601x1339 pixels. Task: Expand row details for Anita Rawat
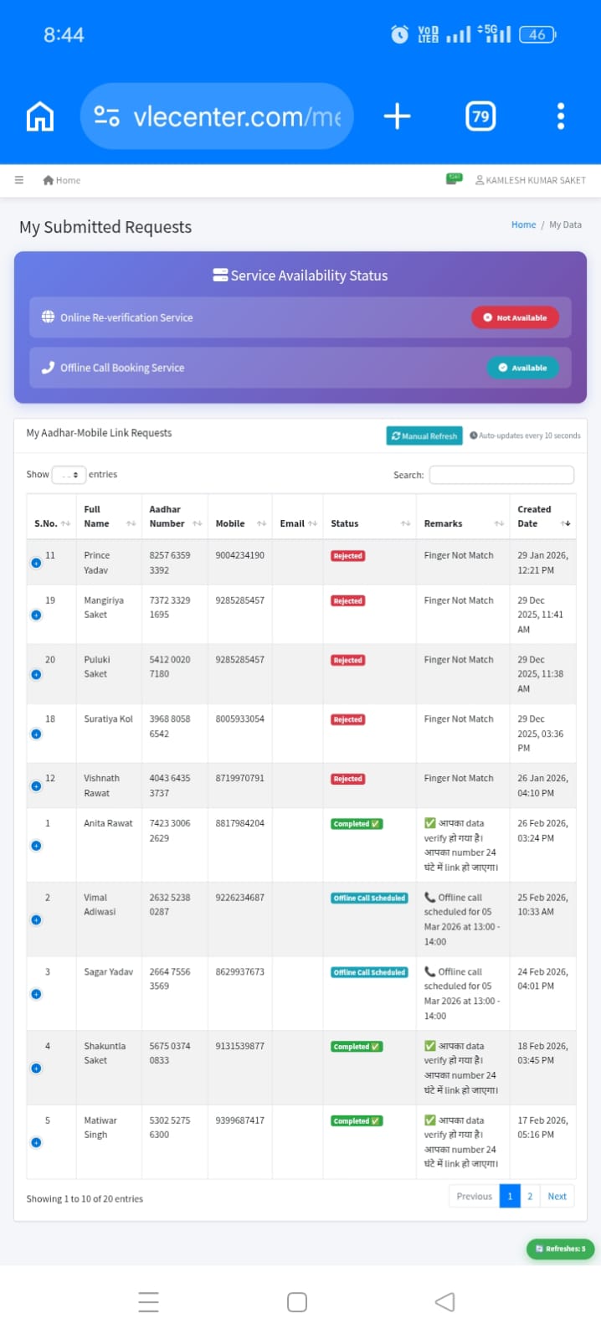(36, 846)
